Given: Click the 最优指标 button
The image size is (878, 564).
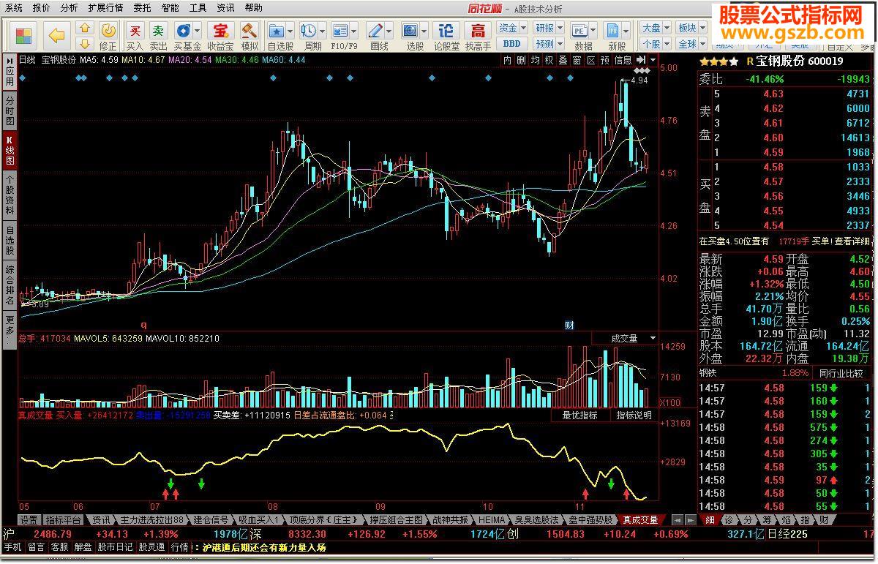Looking at the screenshot, I should pos(579,416).
